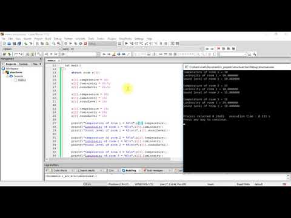
Task: Open Replace with the toolbar icon
Action: pyautogui.click(x=59, y=44)
